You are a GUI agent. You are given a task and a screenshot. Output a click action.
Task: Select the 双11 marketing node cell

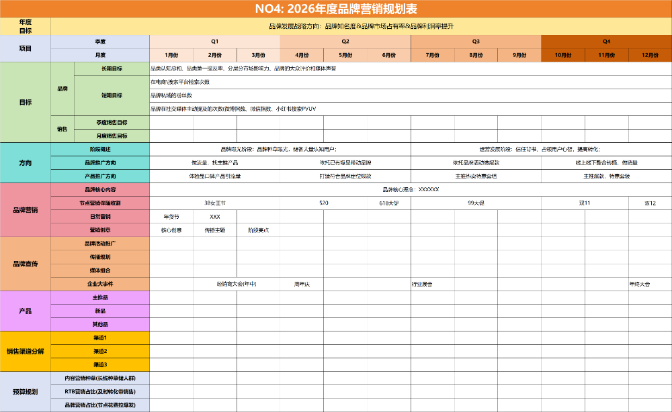click(584, 203)
